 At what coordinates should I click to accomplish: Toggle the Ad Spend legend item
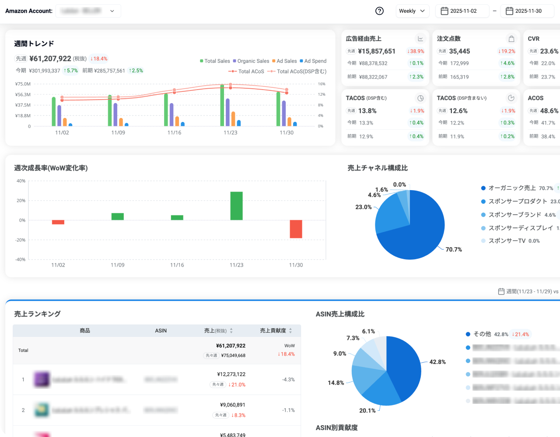(313, 61)
